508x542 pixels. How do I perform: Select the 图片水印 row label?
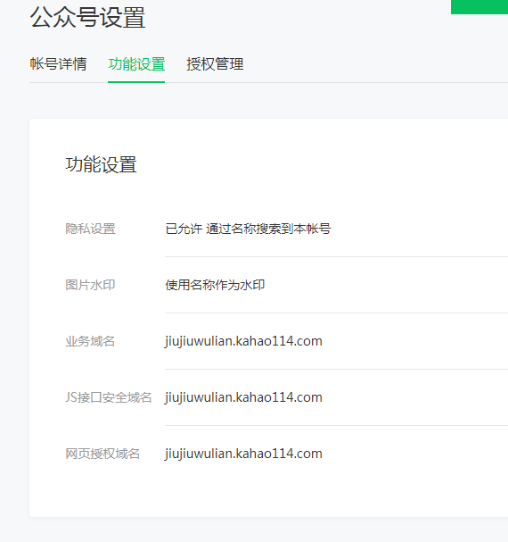pos(90,285)
